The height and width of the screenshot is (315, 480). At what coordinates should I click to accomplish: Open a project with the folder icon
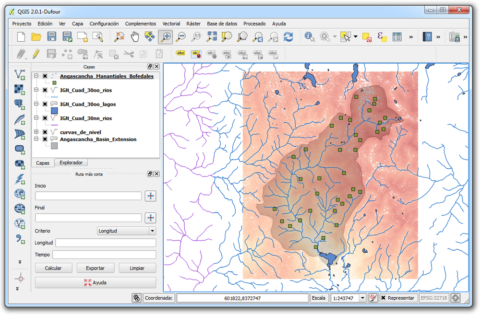pyautogui.click(x=36, y=37)
